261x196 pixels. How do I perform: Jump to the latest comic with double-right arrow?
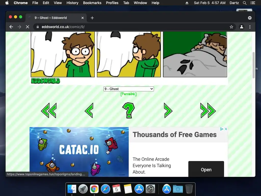pyautogui.click(x=208, y=110)
